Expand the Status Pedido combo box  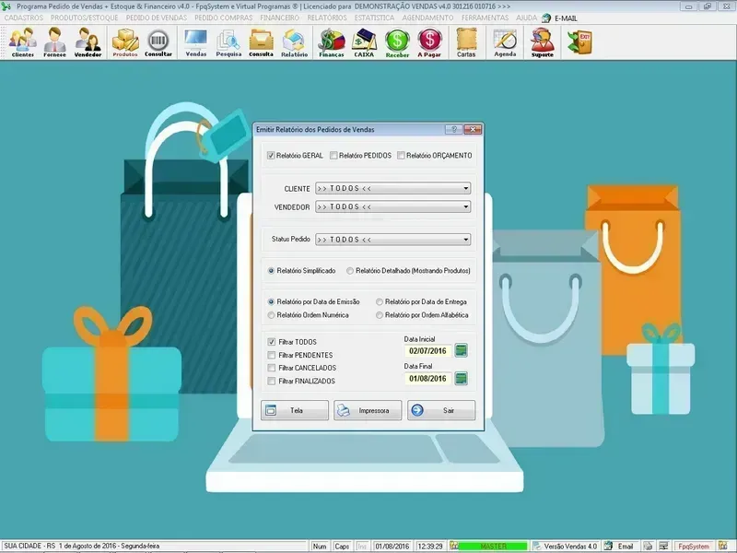(x=466, y=240)
